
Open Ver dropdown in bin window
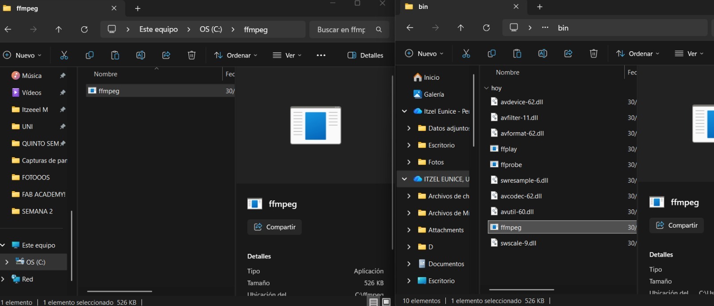[x=689, y=53]
